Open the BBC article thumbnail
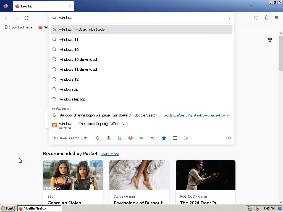Image resolution: width=283 pixels, height=212 pixels. pos(73,175)
